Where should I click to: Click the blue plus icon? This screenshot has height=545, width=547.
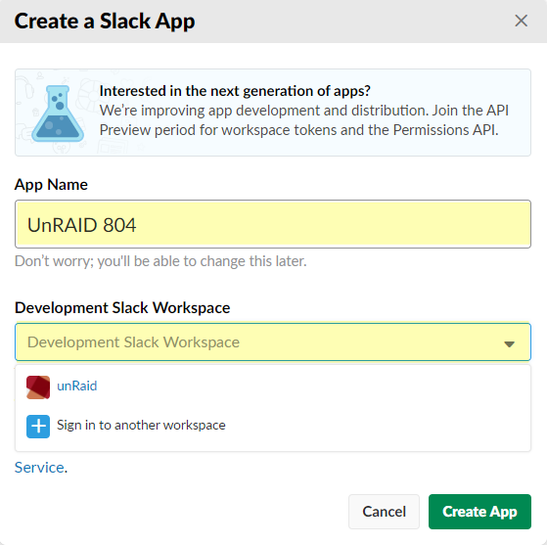click(38, 426)
